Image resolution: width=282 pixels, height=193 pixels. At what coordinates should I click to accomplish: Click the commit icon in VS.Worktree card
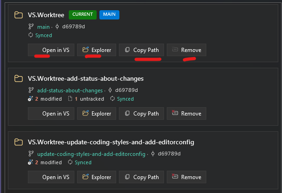[57, 26]
